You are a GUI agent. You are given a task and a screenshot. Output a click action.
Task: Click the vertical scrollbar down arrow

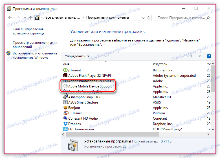point(213,130)
